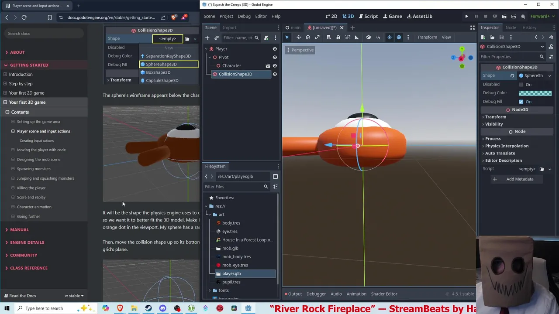This screenshot has width=559, height=314.
Task: Toggle visibility eye for CollisionShape3D node
Action: 275,74
